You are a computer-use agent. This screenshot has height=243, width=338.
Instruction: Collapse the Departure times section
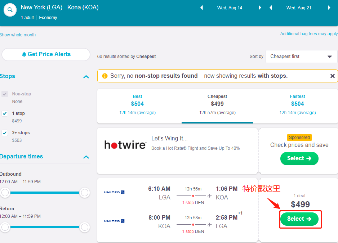[x=86, y=157]
